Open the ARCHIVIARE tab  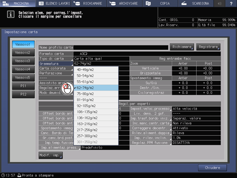tap(124, 3)
